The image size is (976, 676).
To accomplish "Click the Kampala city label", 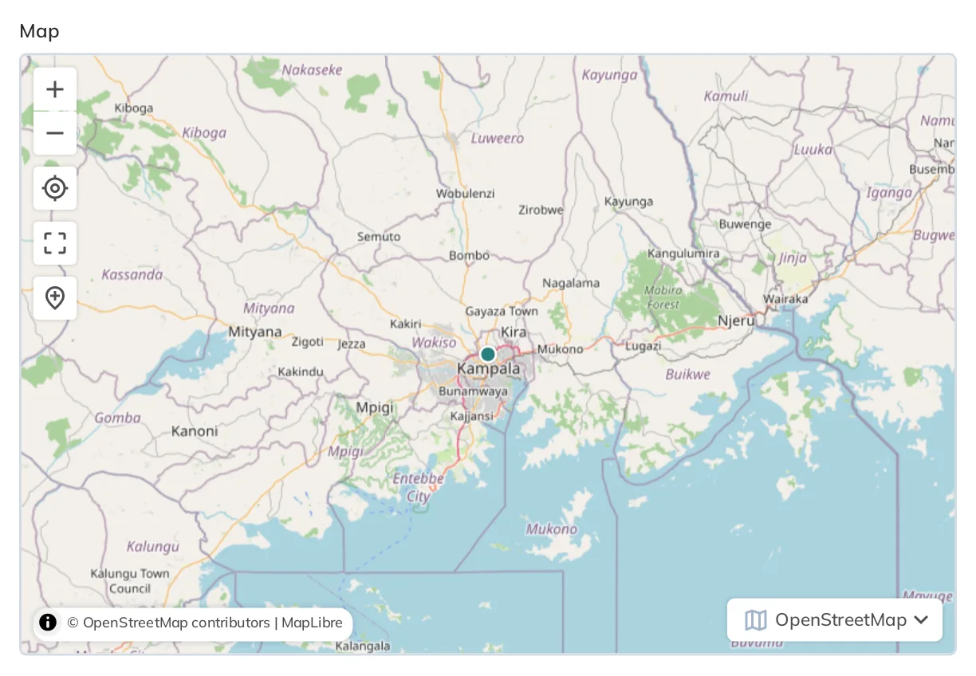I will 489,369.
